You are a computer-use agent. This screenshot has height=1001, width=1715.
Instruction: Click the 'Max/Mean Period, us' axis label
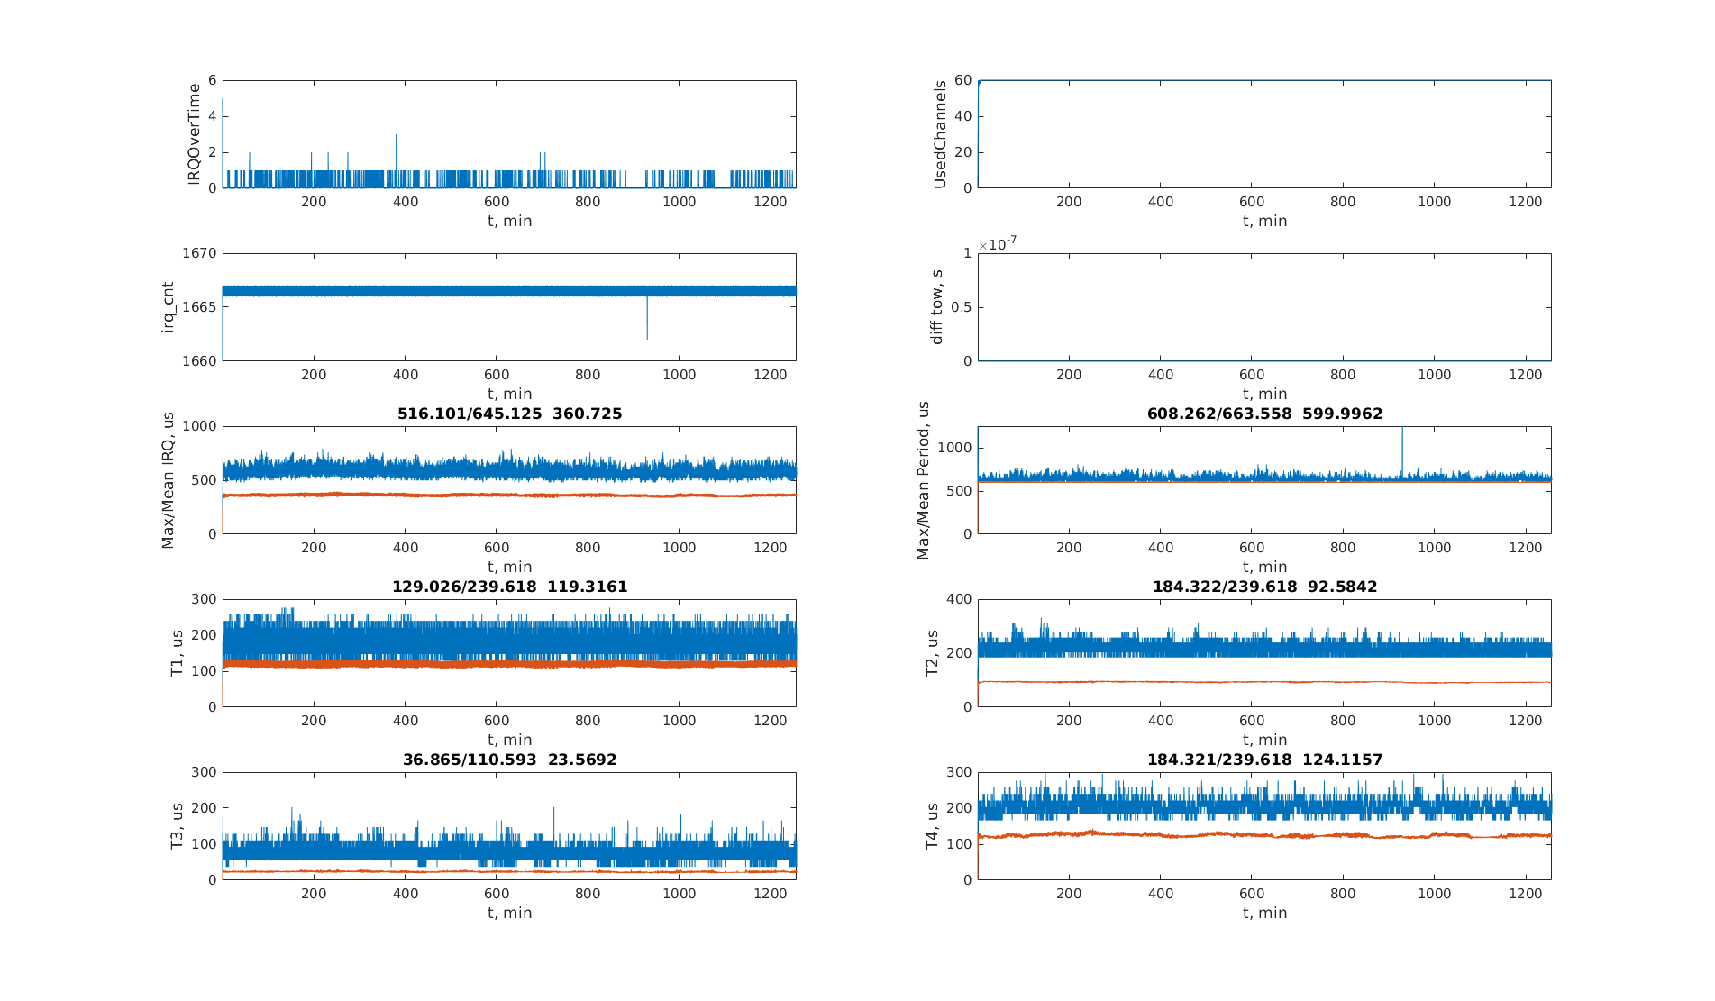[x=923, y=480]
